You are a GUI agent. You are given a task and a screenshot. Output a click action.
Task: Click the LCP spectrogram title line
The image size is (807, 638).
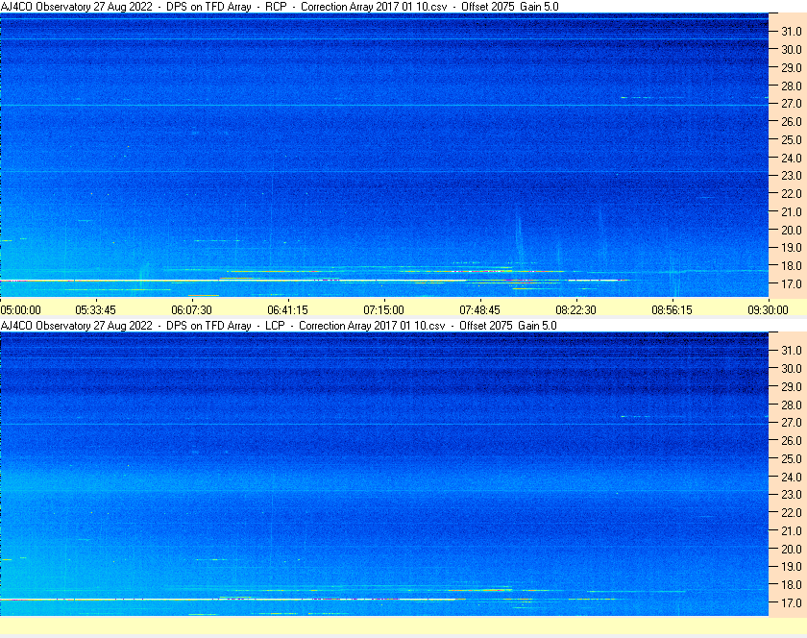coord(279,326)
